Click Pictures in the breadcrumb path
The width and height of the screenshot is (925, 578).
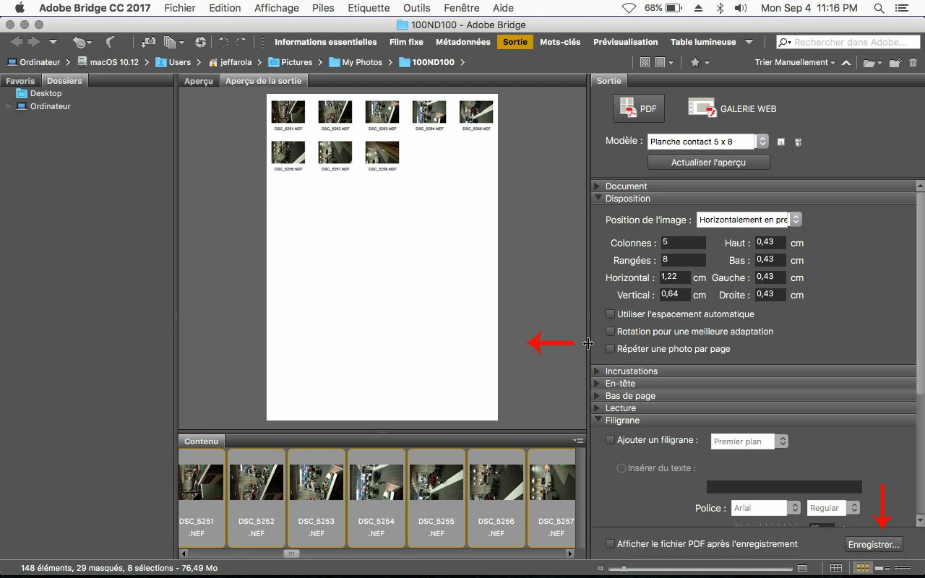tap(297, 62)
